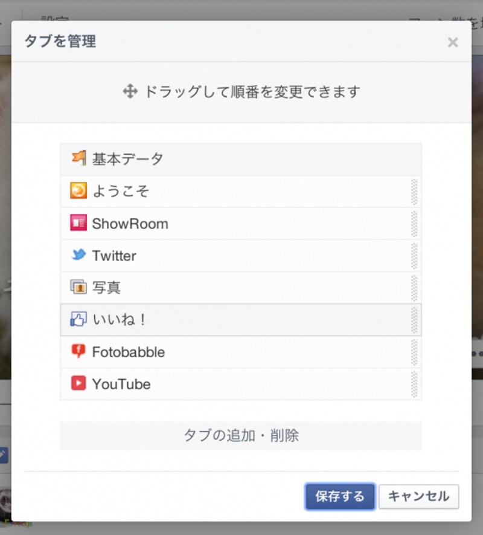The image size is (483, 535).
Task: Click the photo stack icon beside 写真
Action: click(x=79, y=287)
